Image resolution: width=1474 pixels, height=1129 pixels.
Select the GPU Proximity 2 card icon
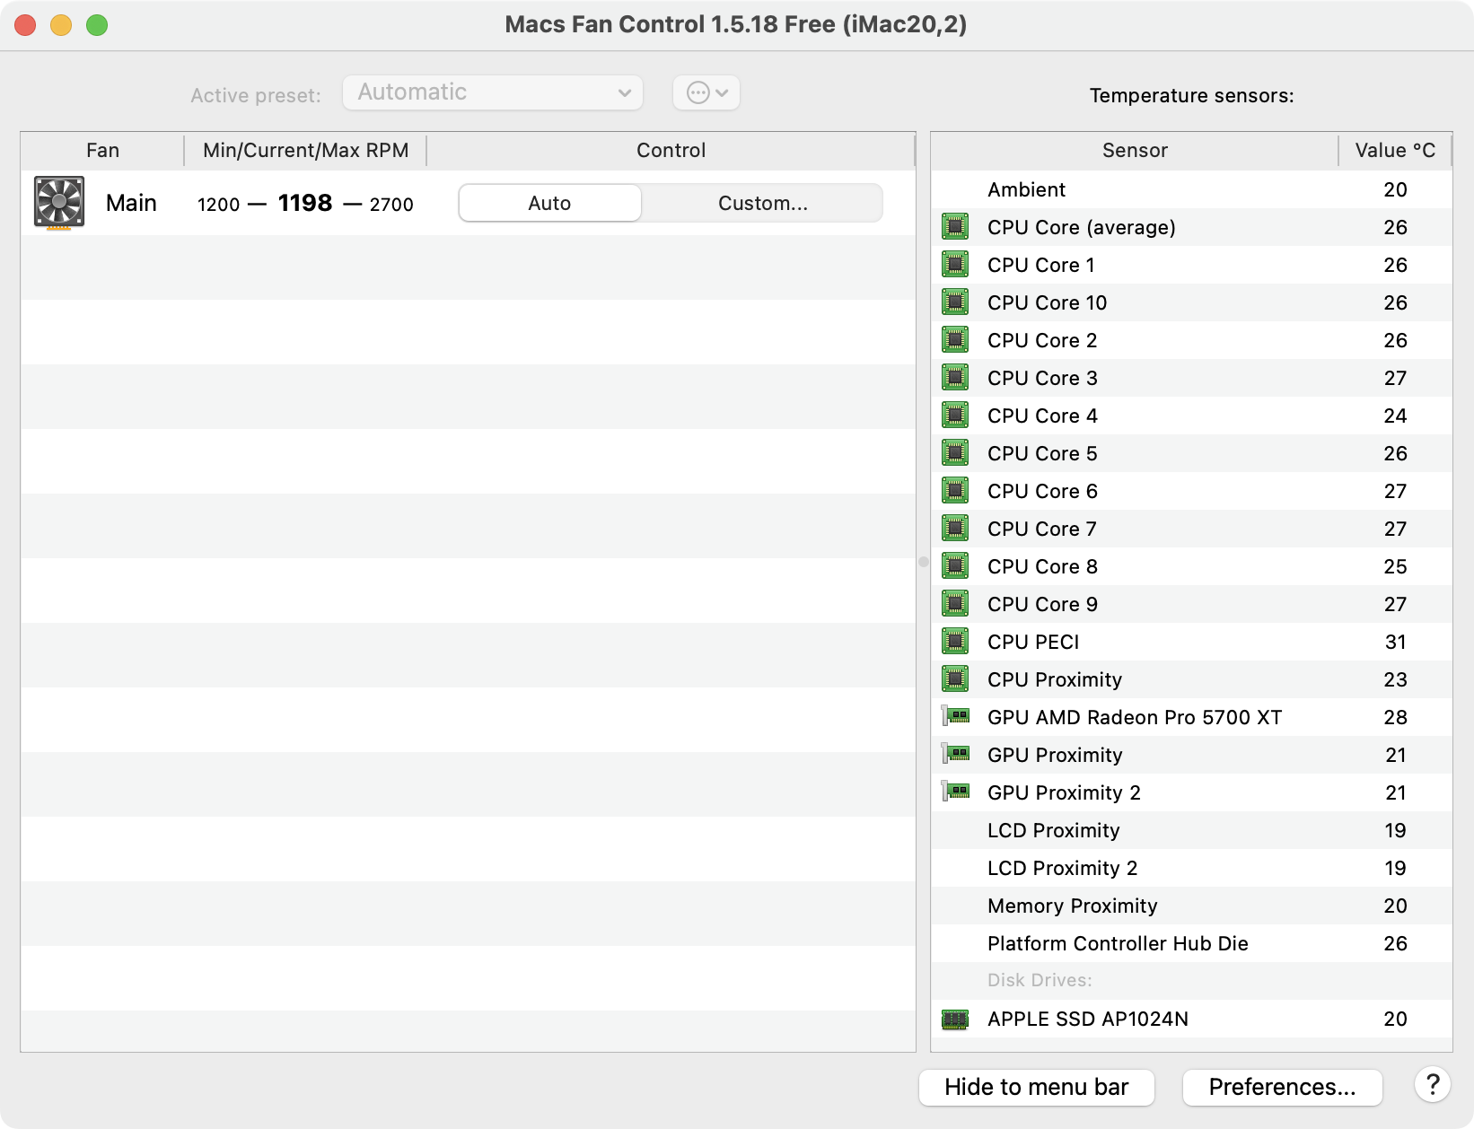pyautogui.click(x=954, y=792)
